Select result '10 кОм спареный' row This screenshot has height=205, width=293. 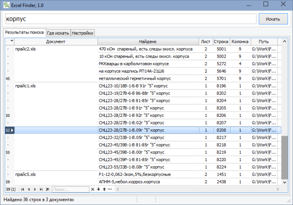click(148, 56)
